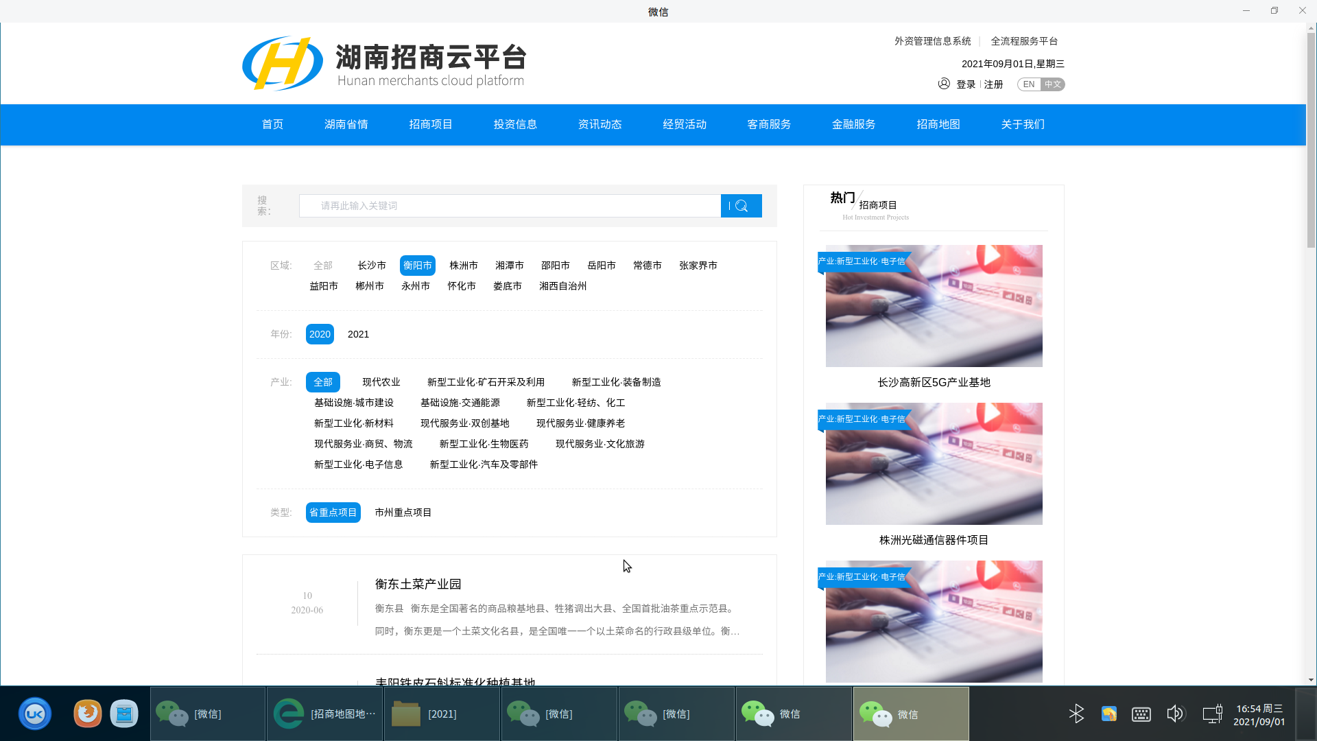Viewport: 1317px width, 741px height.
Task: Open the 招商地图 navigation tab
Action: point(938,124)
